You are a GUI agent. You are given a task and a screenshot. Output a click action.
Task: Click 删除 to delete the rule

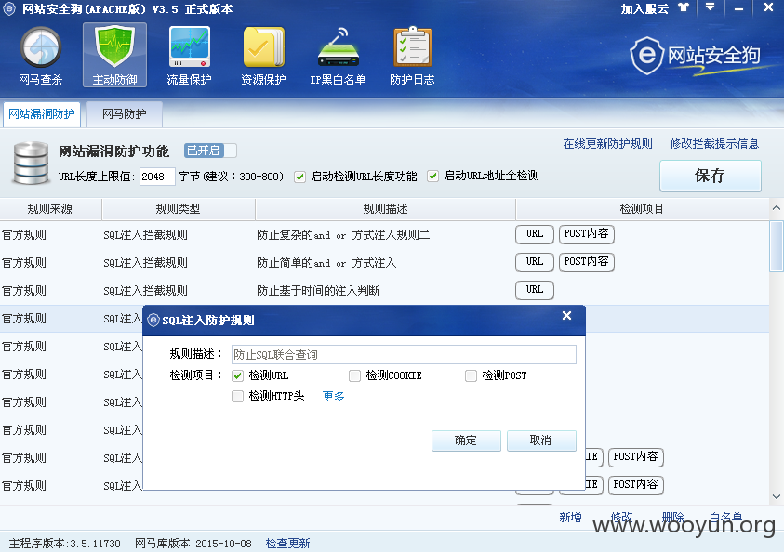(x=672, y=518)
